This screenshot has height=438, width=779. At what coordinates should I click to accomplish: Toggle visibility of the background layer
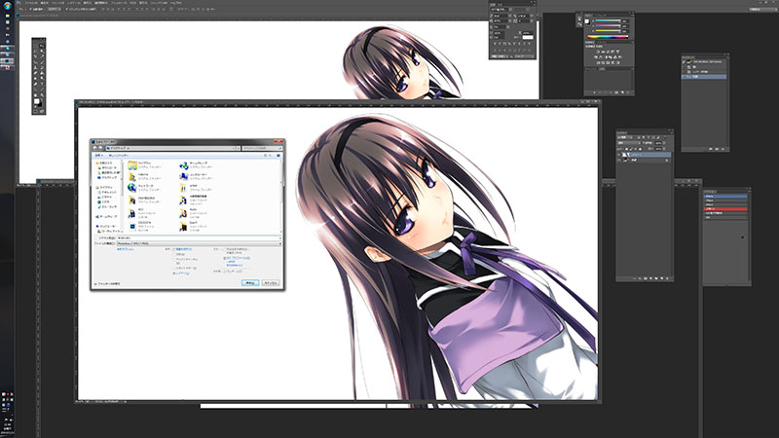click(x=619, y=160)
